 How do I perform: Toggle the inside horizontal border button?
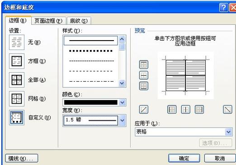144,75
